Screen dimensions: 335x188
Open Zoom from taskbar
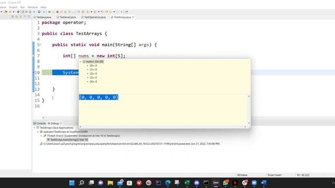pyautogui.click(x=254, y=183)
